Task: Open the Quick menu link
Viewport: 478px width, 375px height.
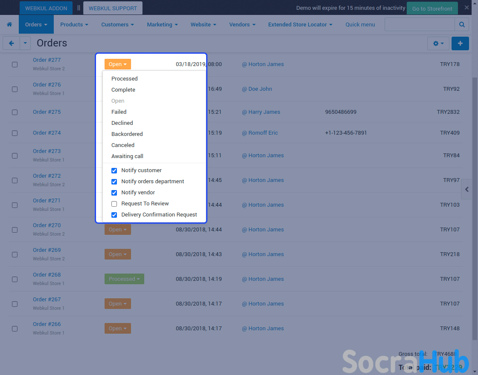Action: [x=360, y=24]
